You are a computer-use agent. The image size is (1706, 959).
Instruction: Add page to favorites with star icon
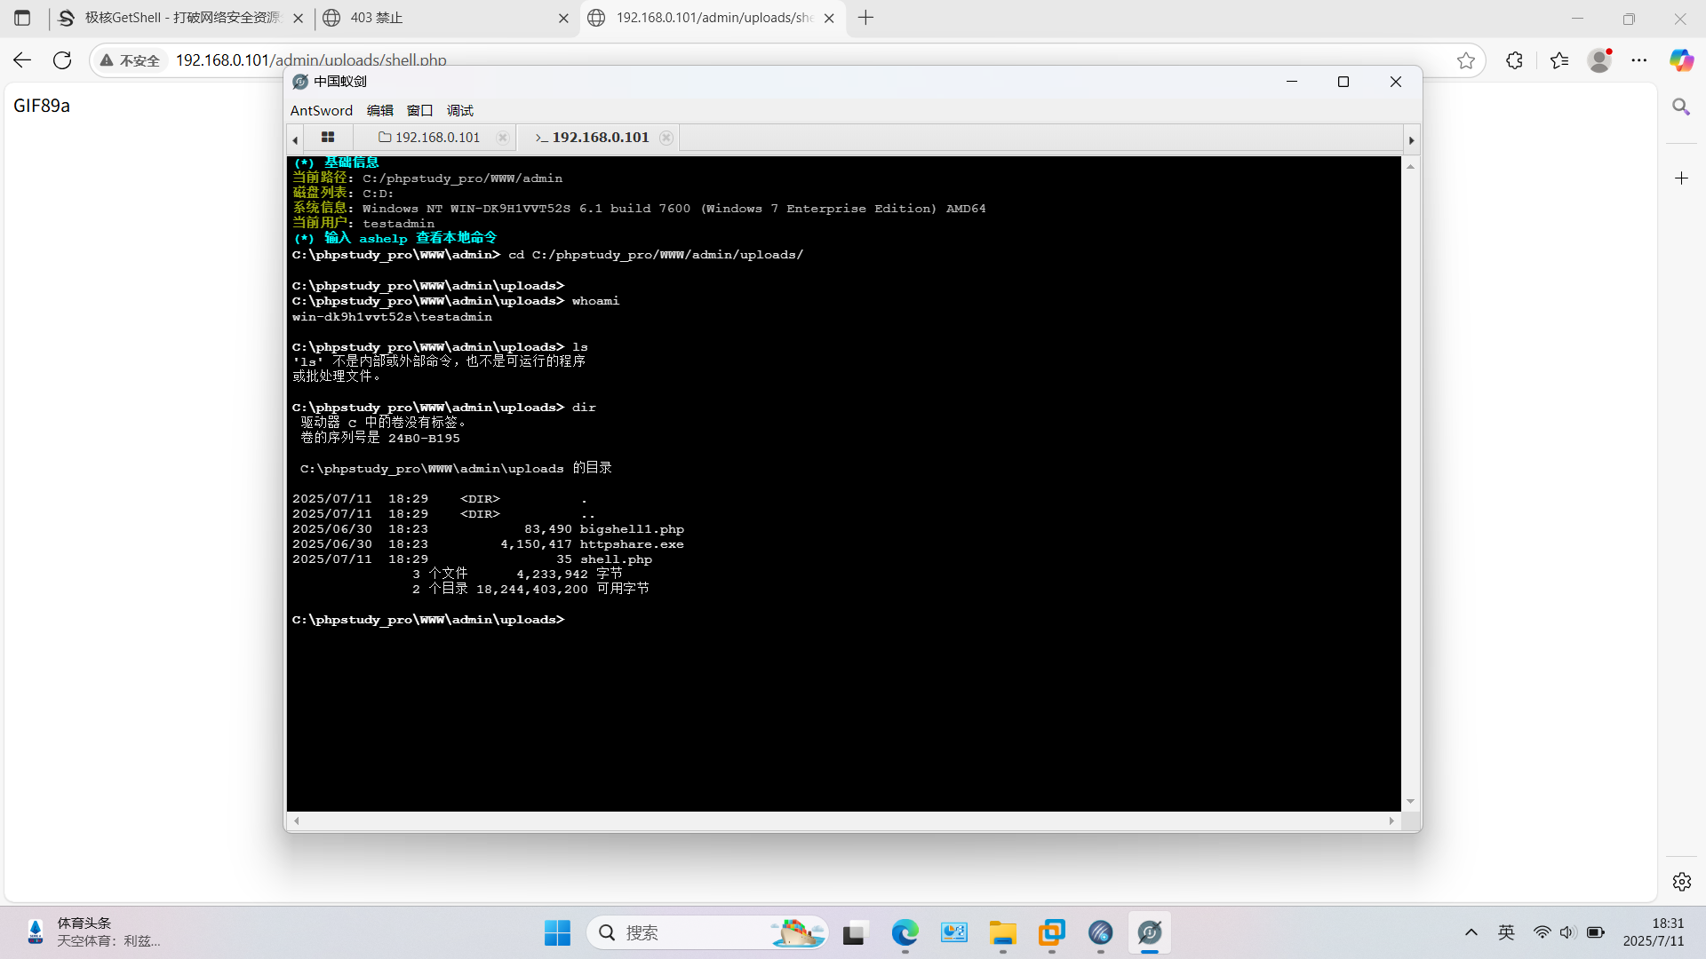click(x=1465, y=60)
